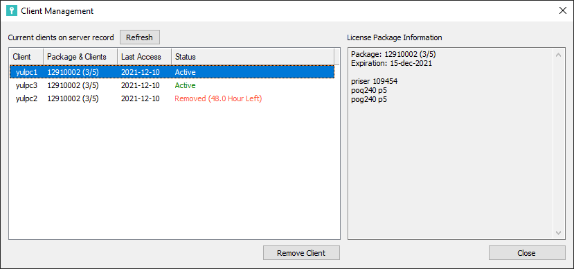Select client yulpc3 row

[172, 85]
